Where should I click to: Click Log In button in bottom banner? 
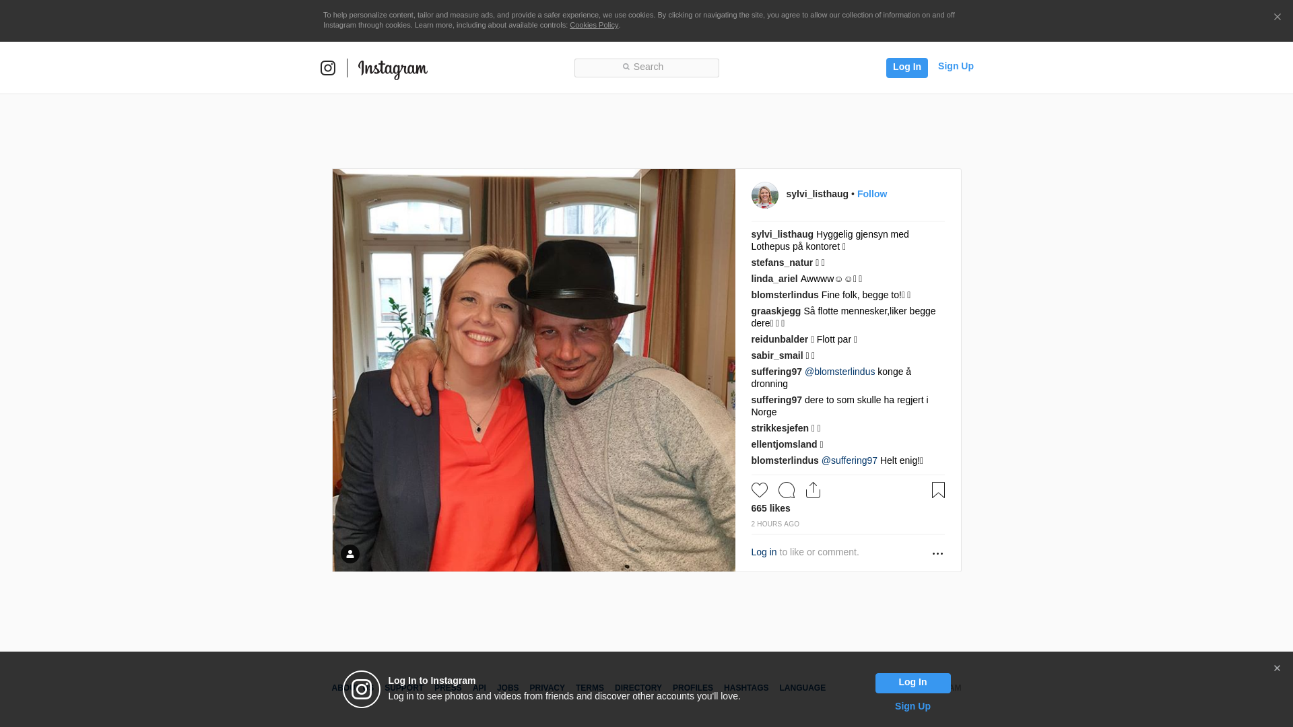[913, 683]
